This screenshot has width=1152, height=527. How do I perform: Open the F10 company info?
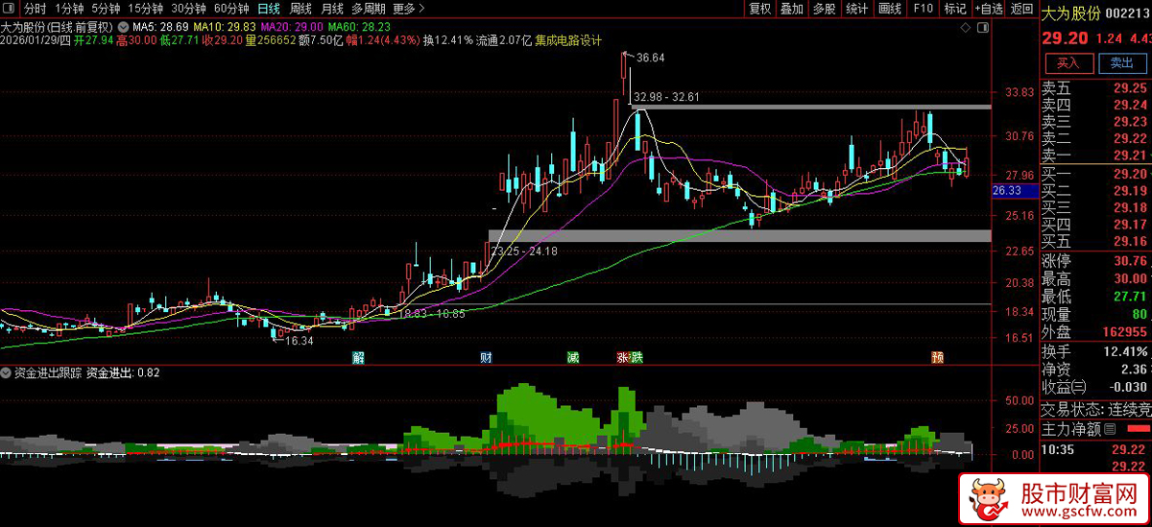(923, 9)
